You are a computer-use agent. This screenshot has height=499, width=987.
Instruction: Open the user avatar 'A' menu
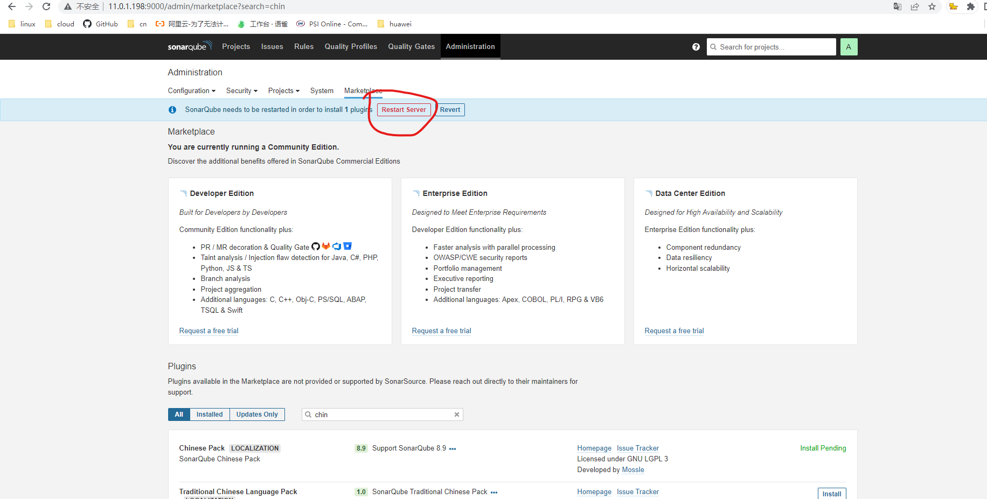tap(849, 47)
